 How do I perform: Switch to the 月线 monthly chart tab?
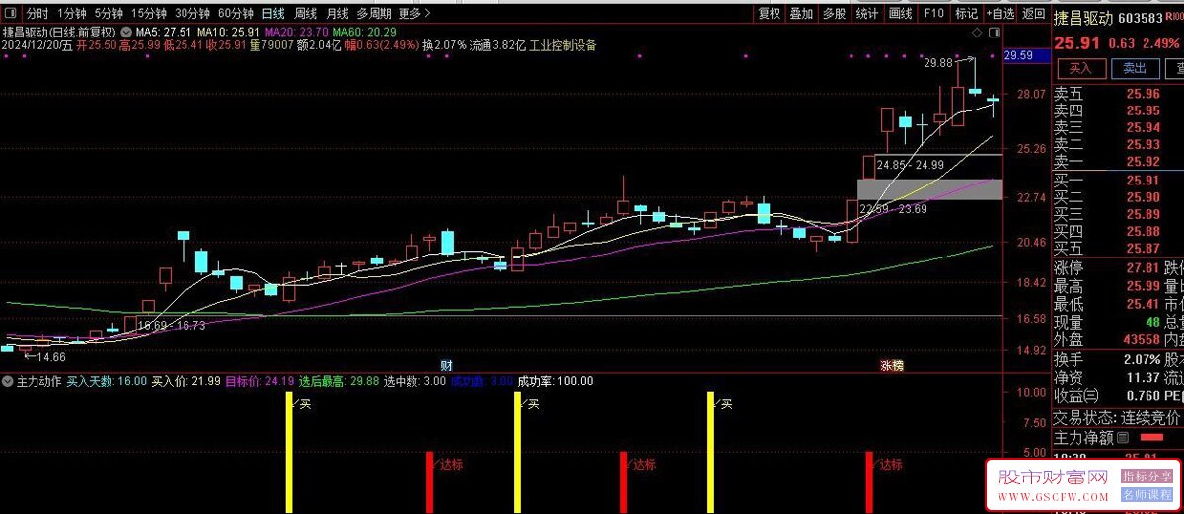[x=337, y=14]
